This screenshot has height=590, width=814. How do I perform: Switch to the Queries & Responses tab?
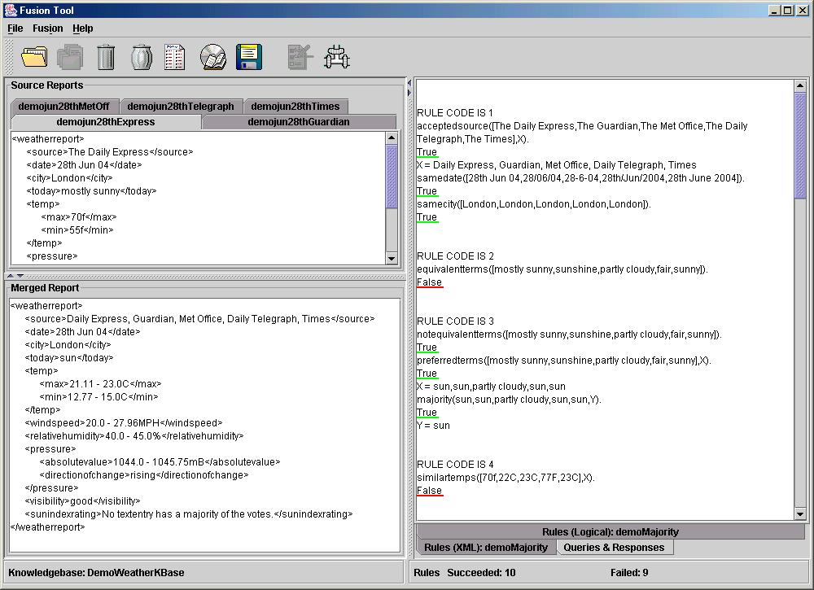pos(615,547)
